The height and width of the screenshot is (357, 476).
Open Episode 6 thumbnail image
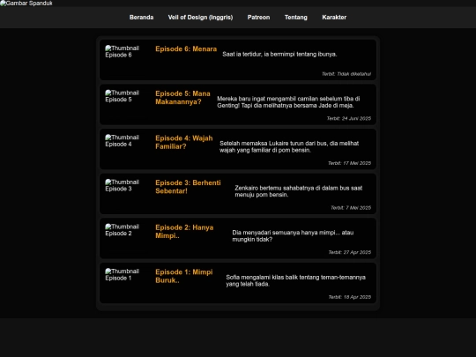click(x=122, y=52)
